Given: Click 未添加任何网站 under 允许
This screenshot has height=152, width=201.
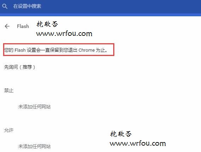Looking at the screenshot, I should (34, 146).
